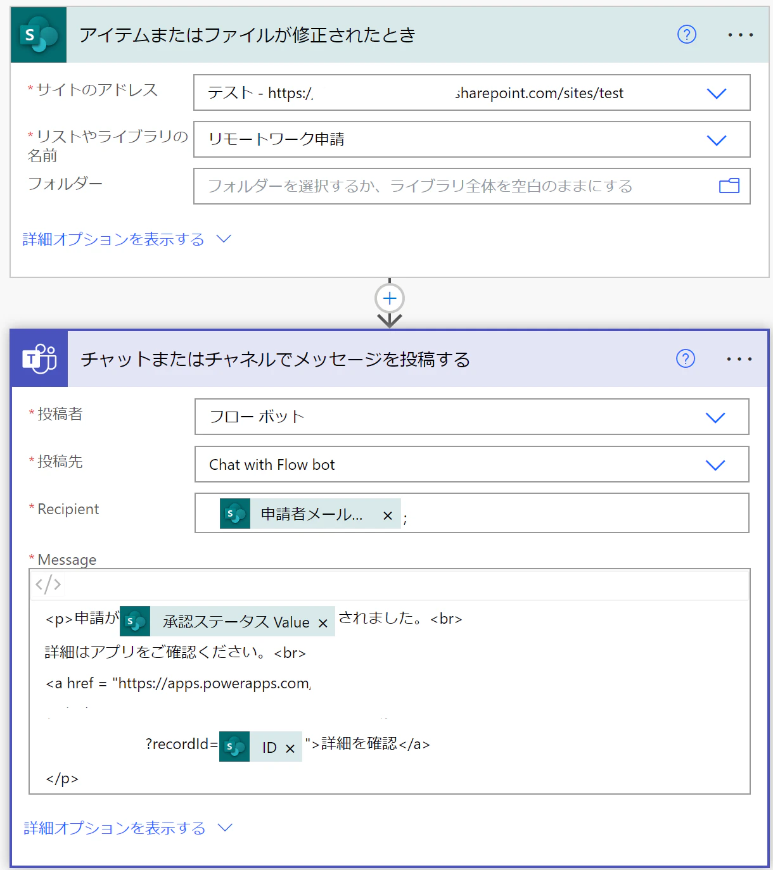Expand the フロー ボット poster dropdown
This screenshot has height=870, width=773.
coord(715,417)
